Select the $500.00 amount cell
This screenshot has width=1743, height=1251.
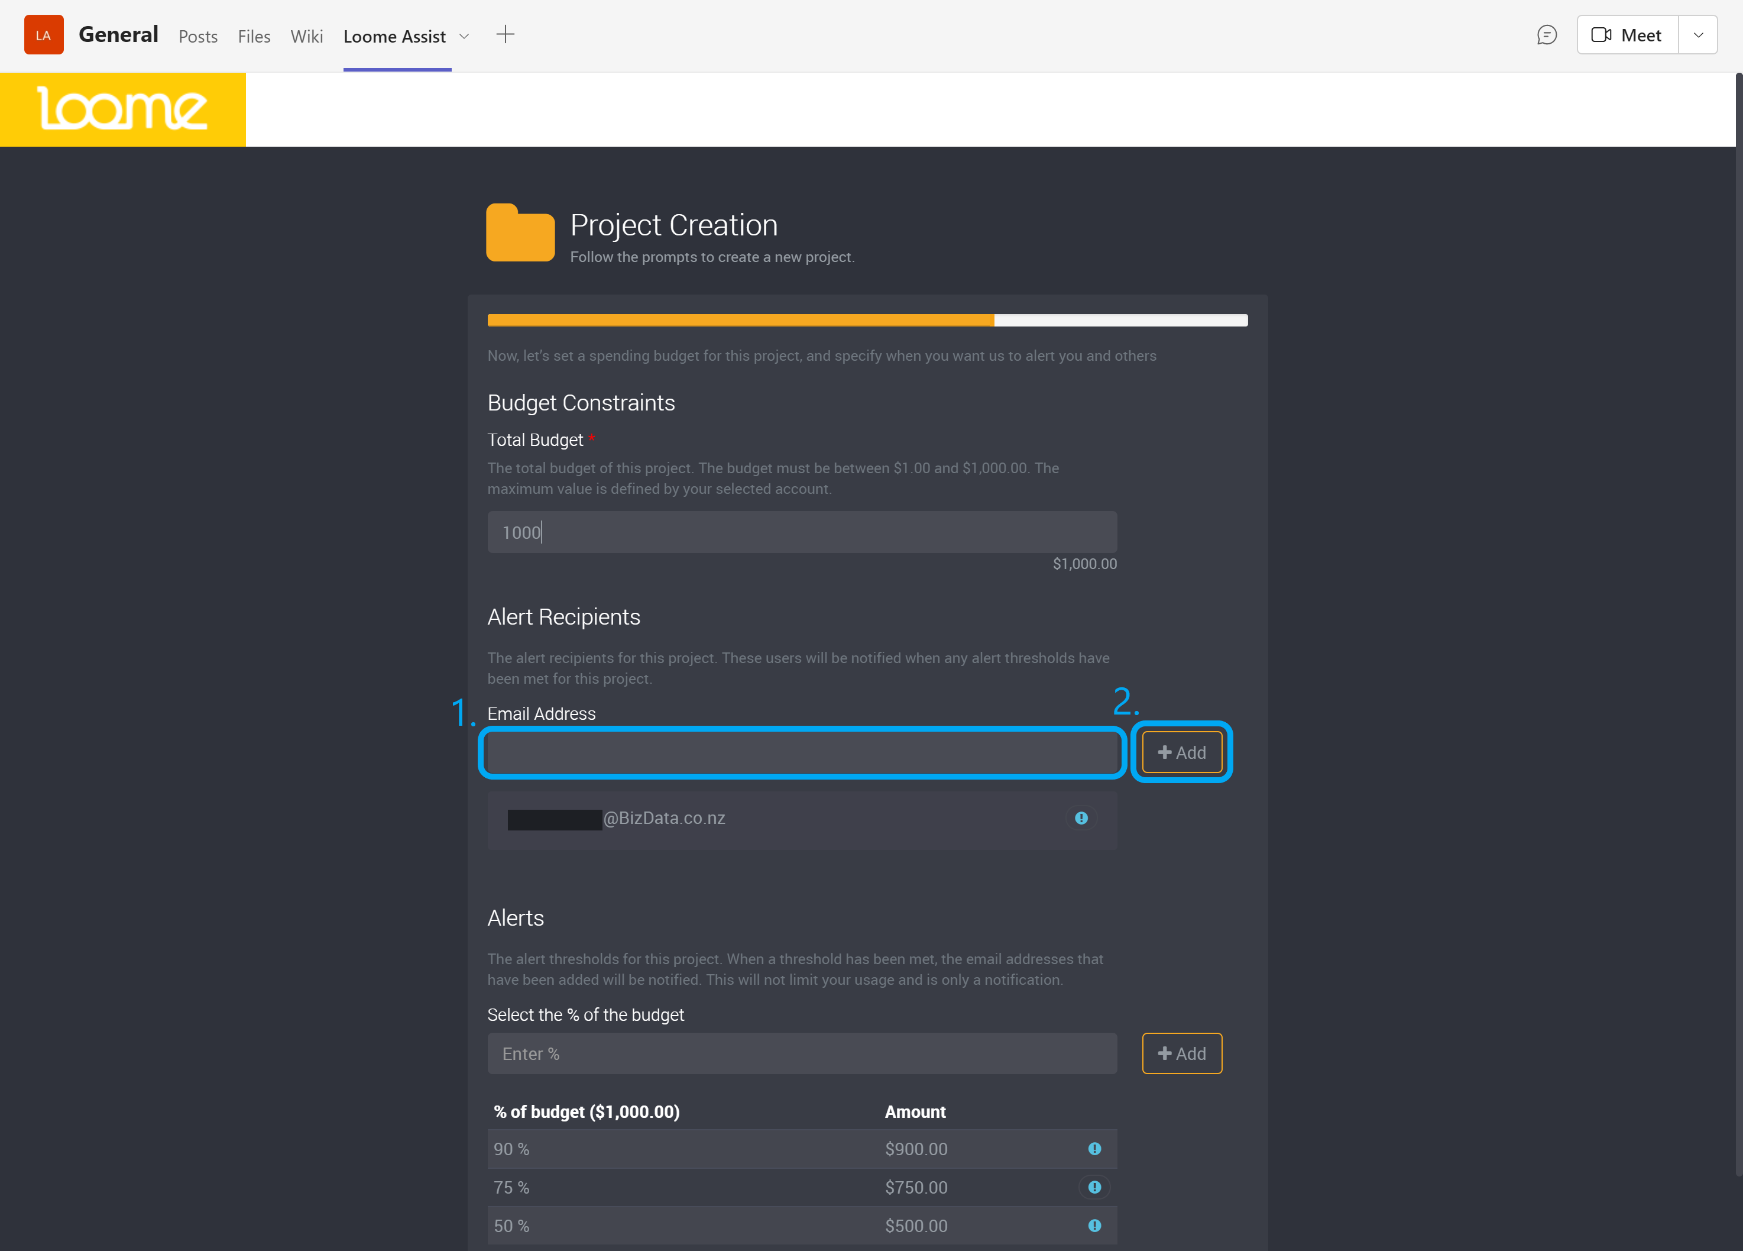tap(916, 1226)
